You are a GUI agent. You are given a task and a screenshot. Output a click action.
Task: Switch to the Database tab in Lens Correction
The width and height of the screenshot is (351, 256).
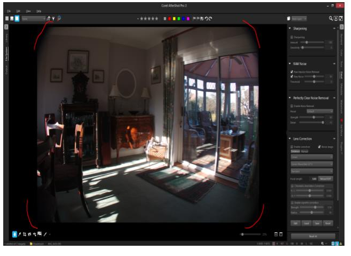[x=295, y=151]
